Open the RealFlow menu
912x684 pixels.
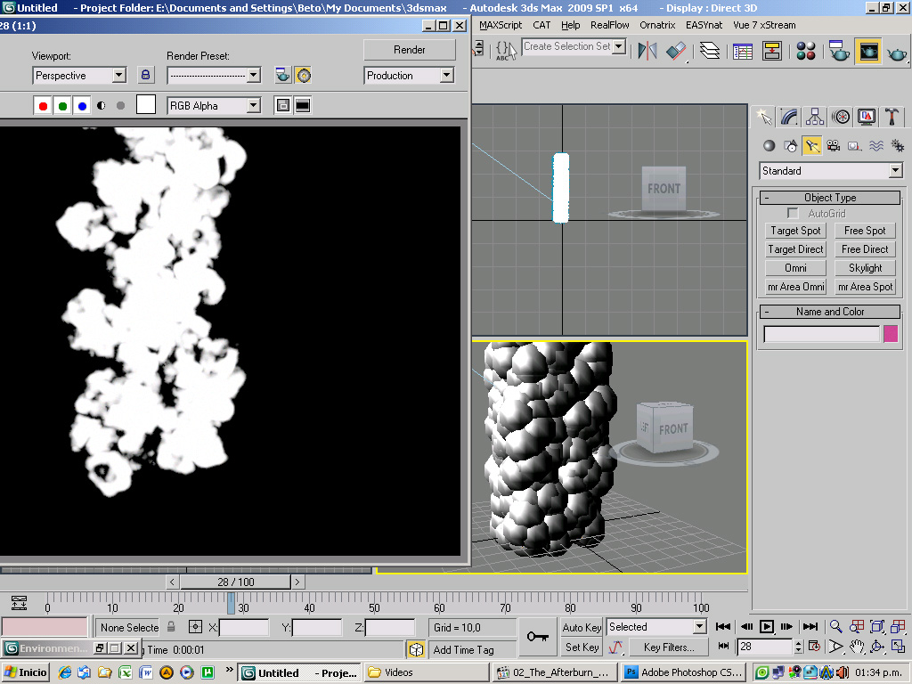[x=609, y=25]
